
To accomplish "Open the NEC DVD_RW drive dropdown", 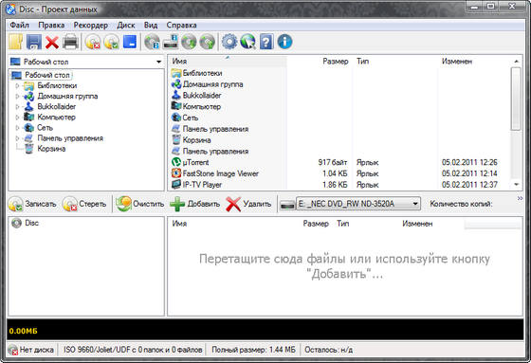I will [x=415, y=204].
